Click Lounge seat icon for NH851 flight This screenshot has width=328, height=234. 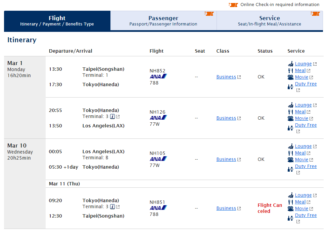[x=290, y=195]
